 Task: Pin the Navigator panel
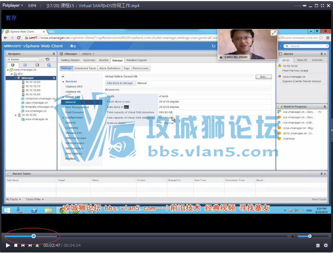coord(54,54)
